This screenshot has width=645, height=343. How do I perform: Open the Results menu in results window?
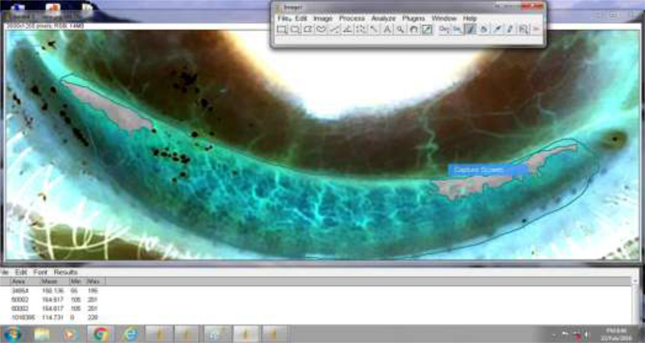(65, 272)
